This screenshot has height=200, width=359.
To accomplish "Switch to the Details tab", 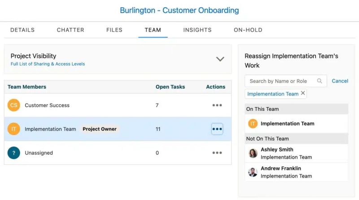I will (x=22, y=30).
